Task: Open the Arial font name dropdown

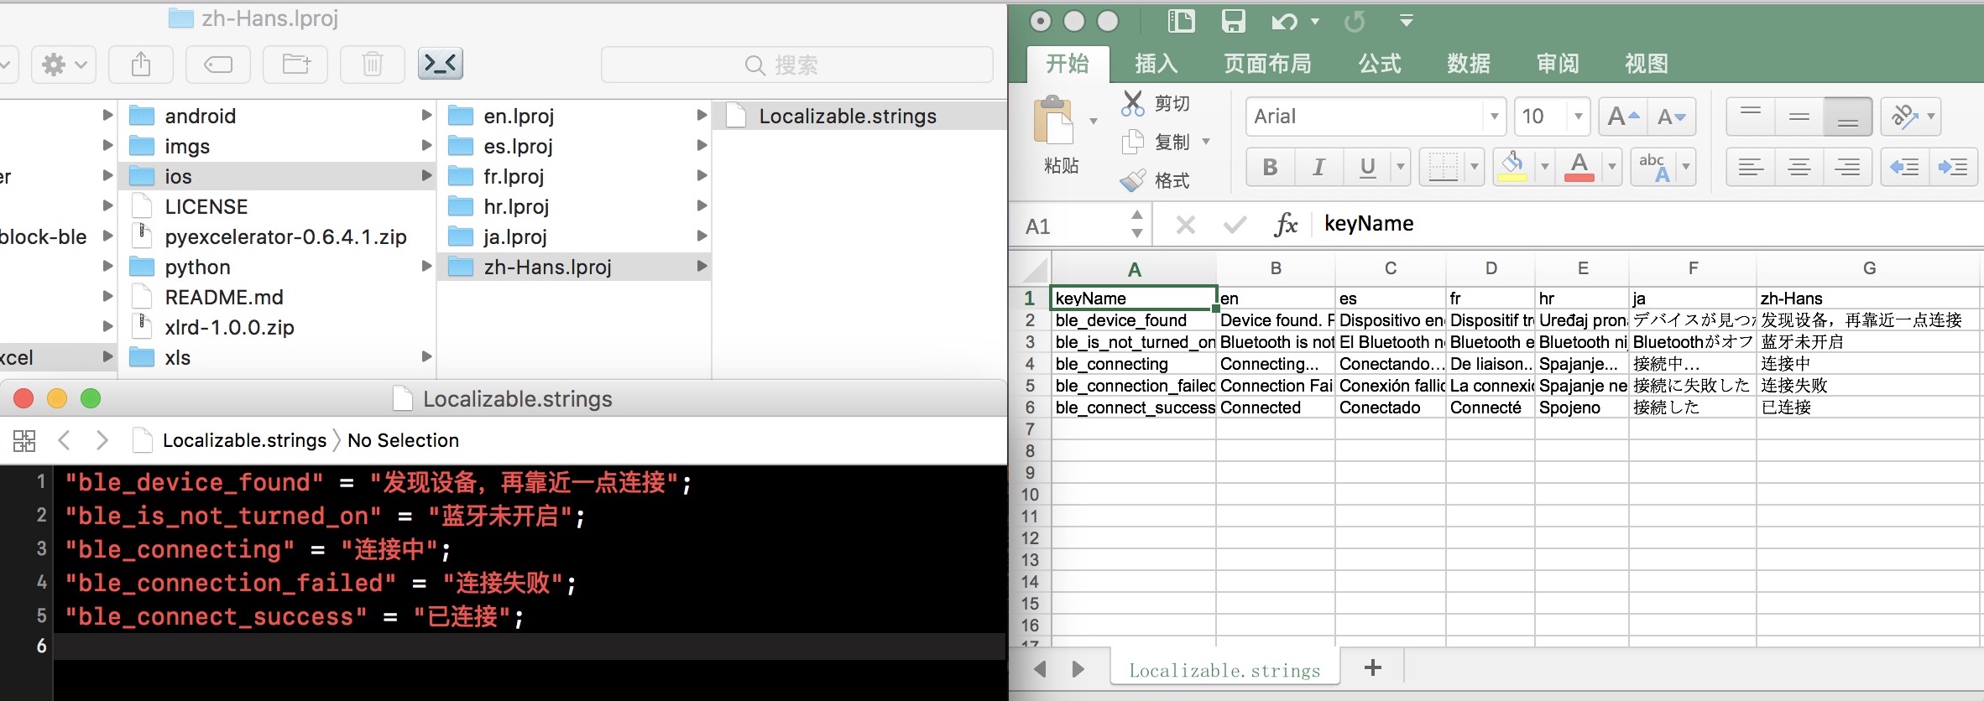Action: [1494, 117]
